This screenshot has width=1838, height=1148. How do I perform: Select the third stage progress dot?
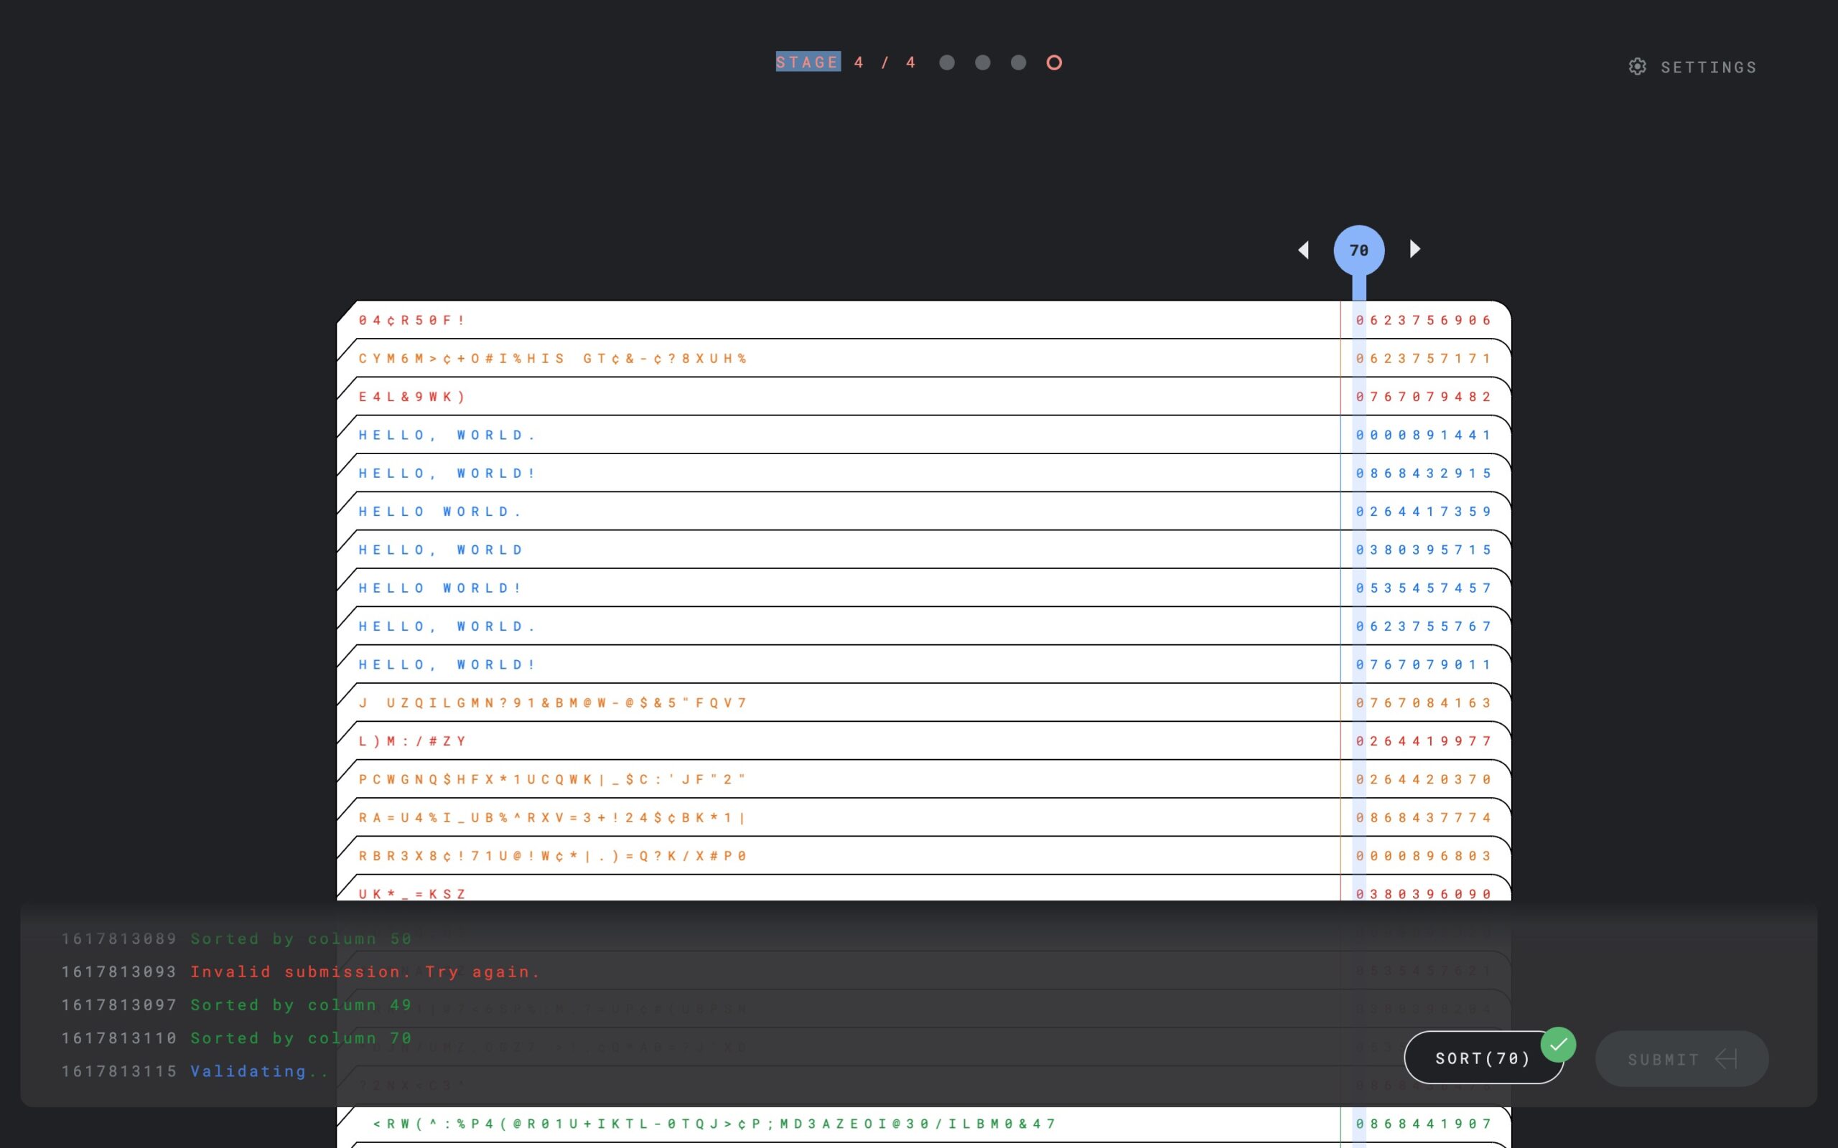point(1018,63)
